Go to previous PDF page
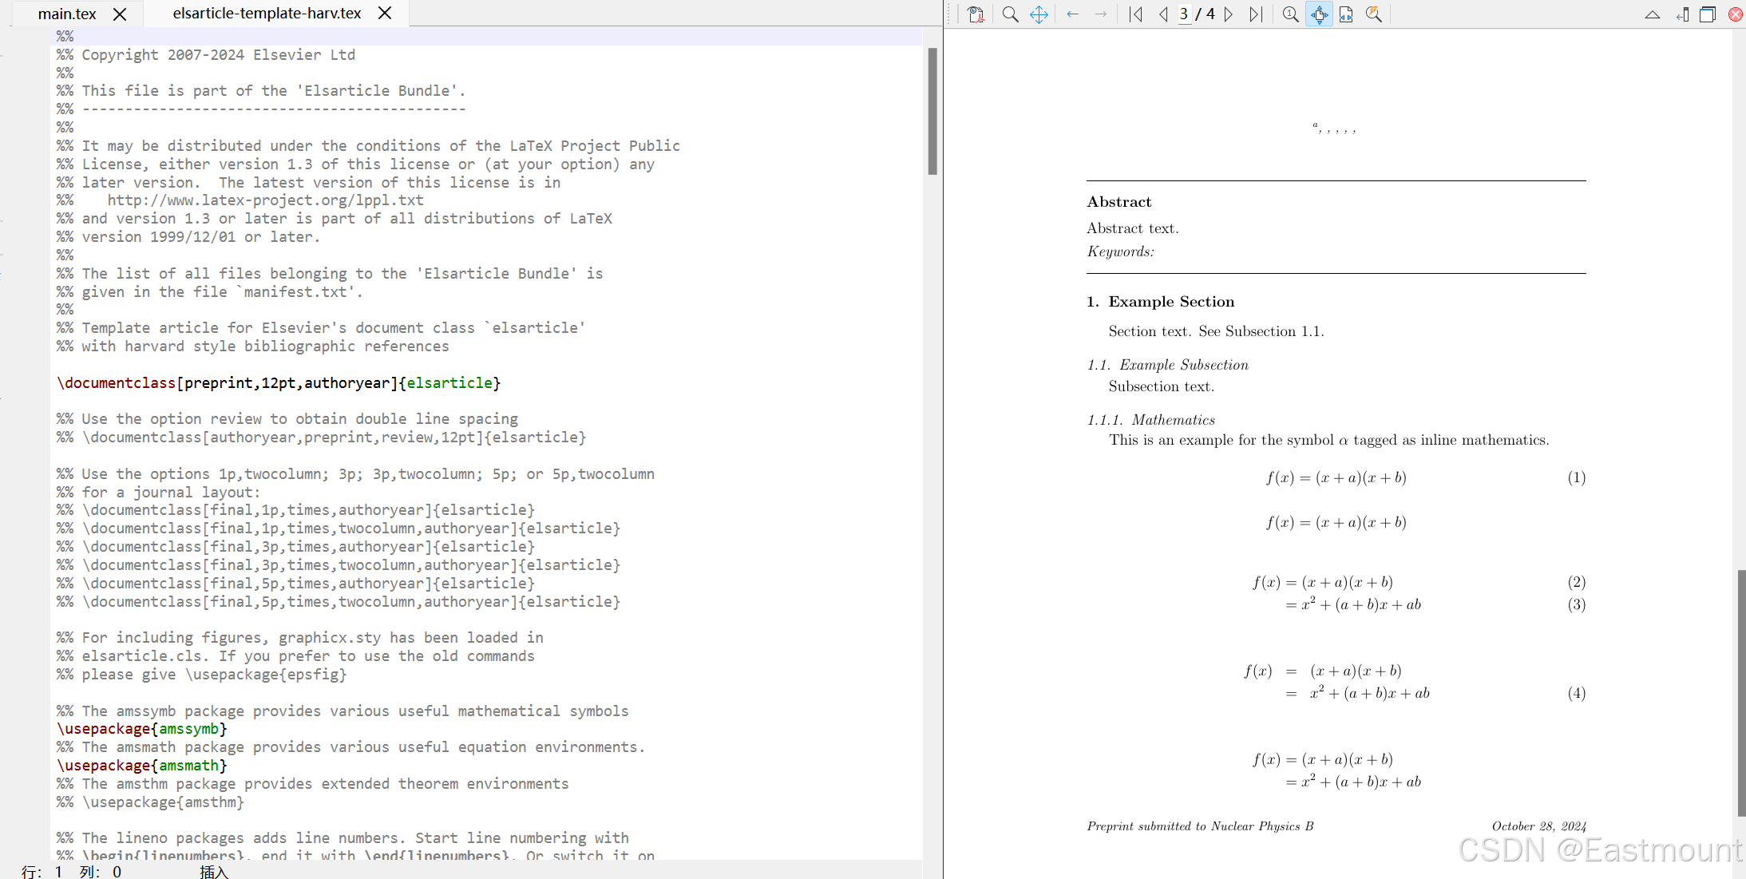Screen dimensions: 1746x879 pos(1162,14)
